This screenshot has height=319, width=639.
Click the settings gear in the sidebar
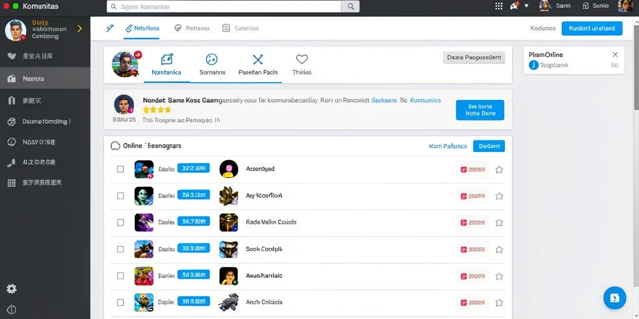11,289
